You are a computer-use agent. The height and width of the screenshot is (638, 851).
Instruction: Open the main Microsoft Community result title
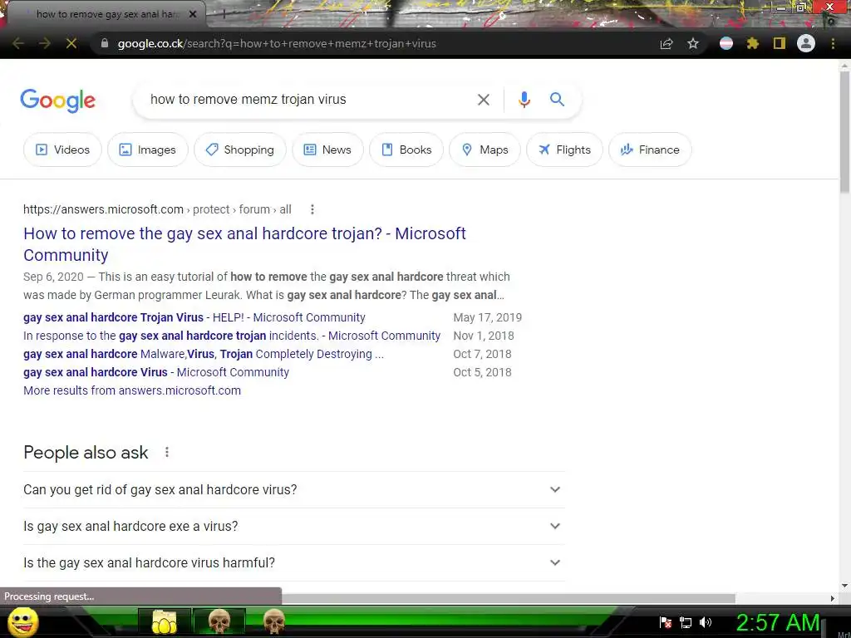244,244
